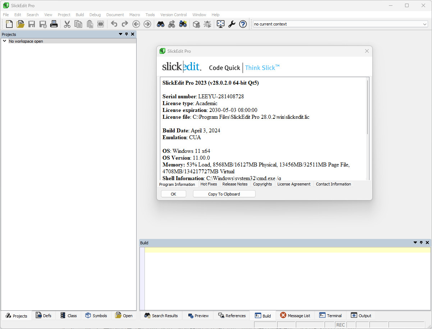Viewport: 432px width, 329px height.
Task: Open the Search menu
Action: coord(32,15)
